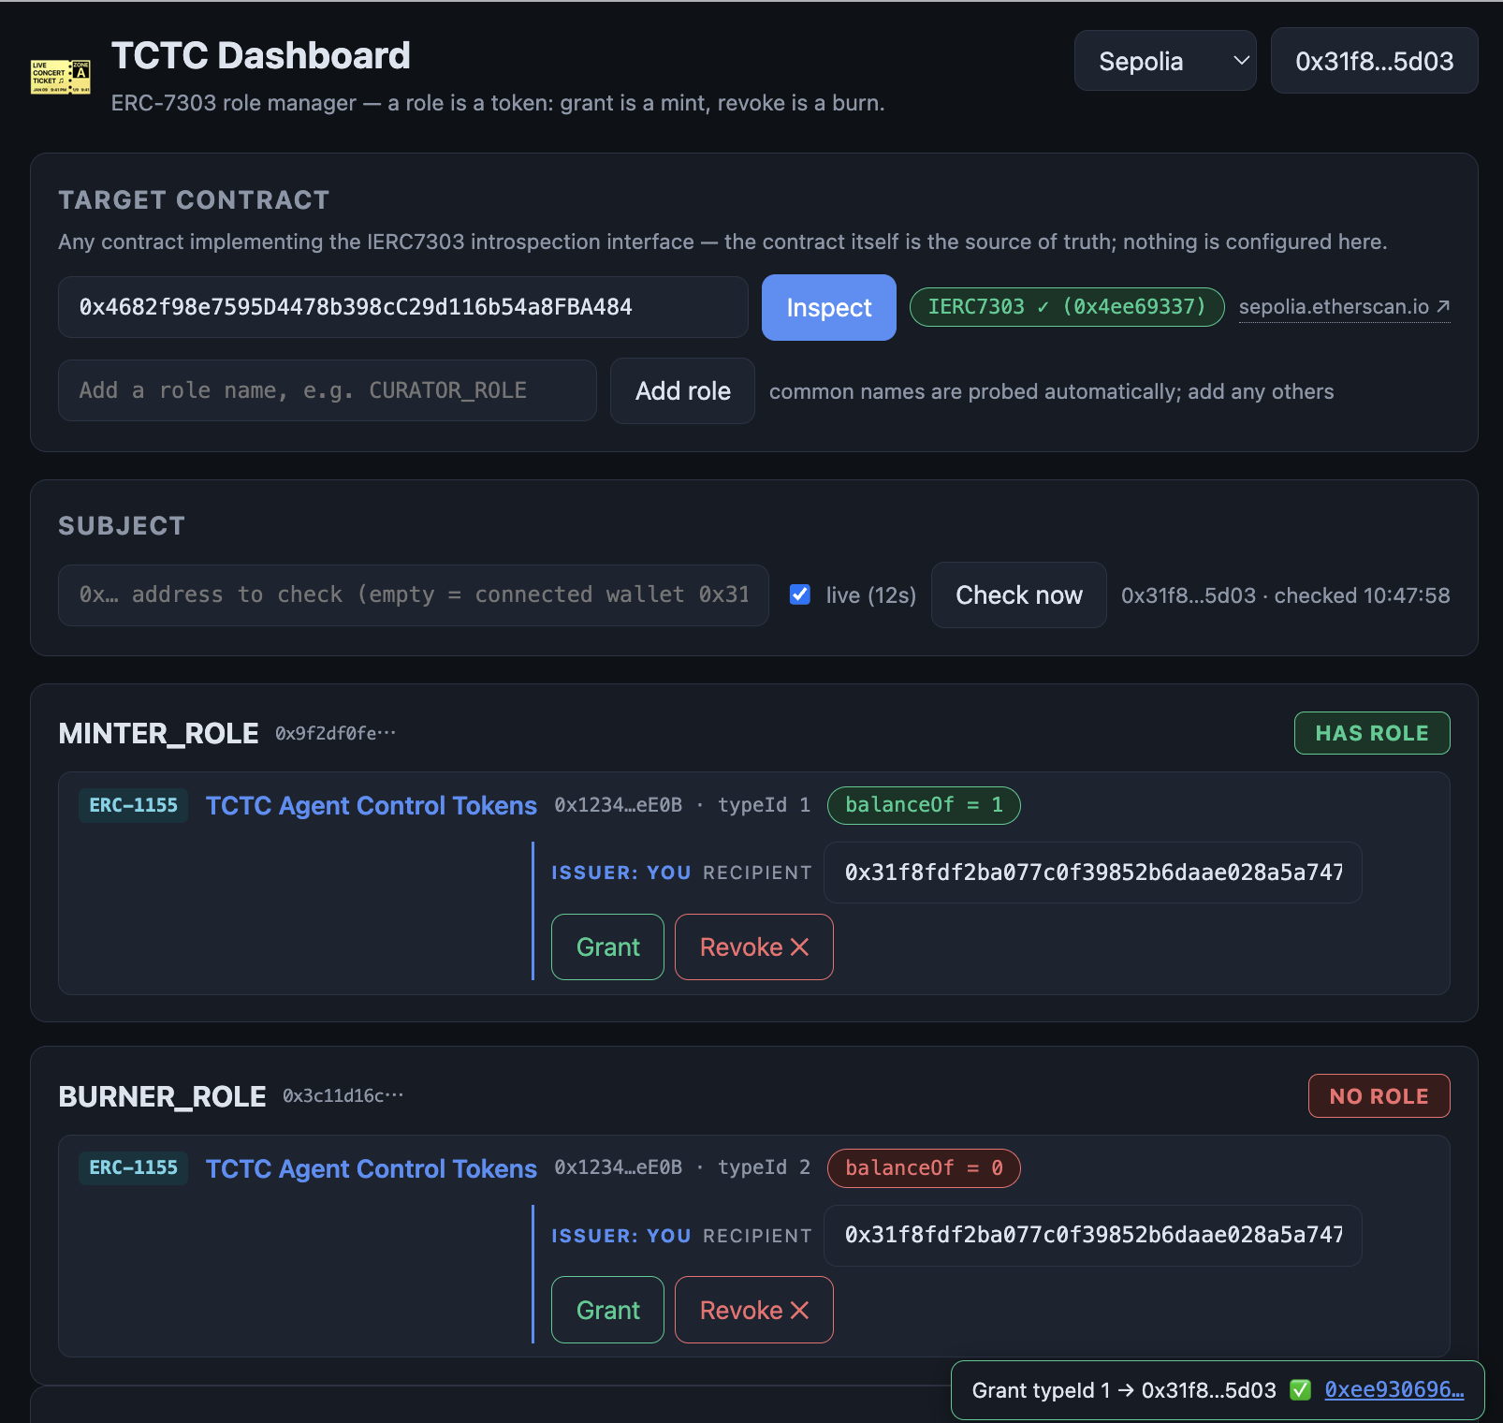Screen dimensions: 1503x1423
Task: Click the target contract address field
Action: [403, 307]
